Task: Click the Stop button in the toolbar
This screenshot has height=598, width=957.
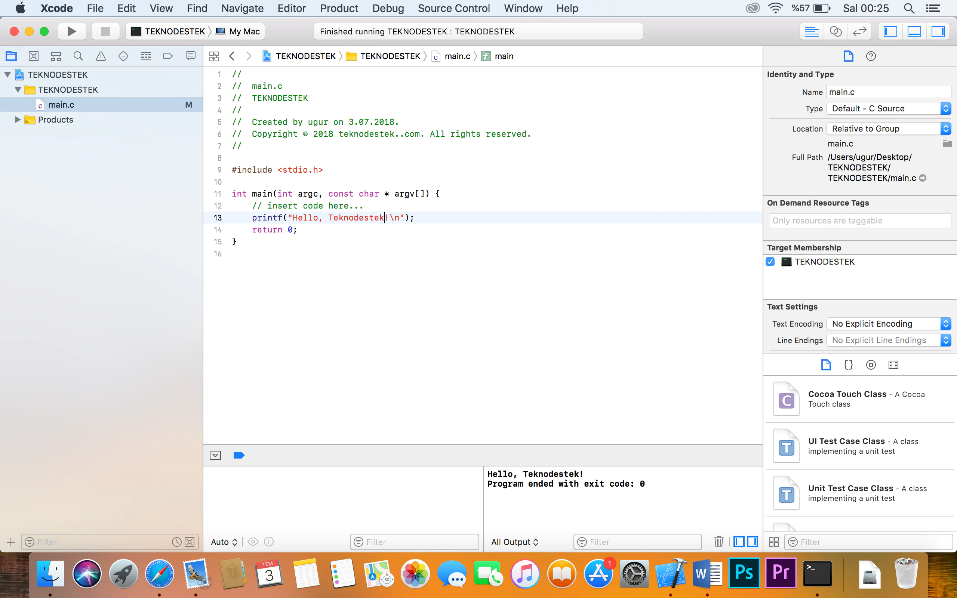Action: [x=105, y=31]
